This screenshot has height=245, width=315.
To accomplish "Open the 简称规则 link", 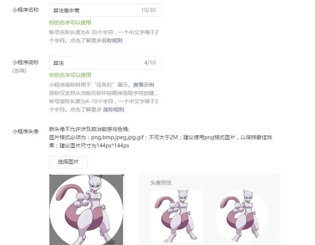I will click(114, 110).
